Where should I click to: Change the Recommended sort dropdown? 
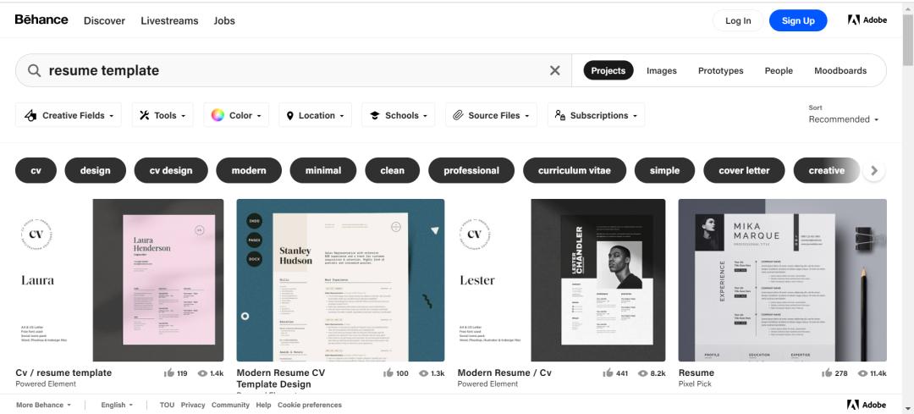[x=843, y=119]
